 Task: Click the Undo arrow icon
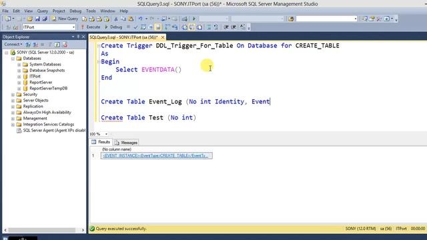[140, 19]
